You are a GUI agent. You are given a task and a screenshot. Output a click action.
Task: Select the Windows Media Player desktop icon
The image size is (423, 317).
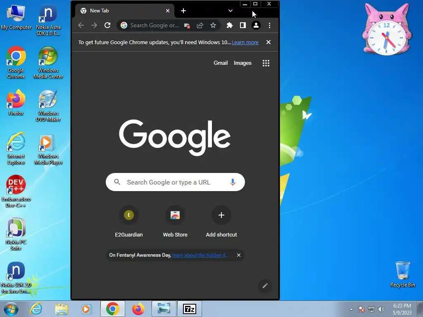pos(48,149)
